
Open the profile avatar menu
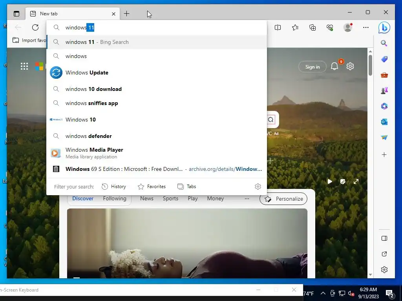(348, 27)
